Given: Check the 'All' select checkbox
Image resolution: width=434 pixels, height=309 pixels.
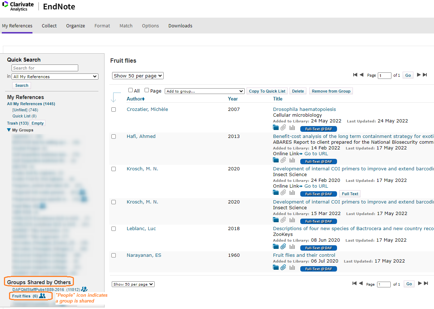Looking at the screenshot, I should [x=130, y=90].
